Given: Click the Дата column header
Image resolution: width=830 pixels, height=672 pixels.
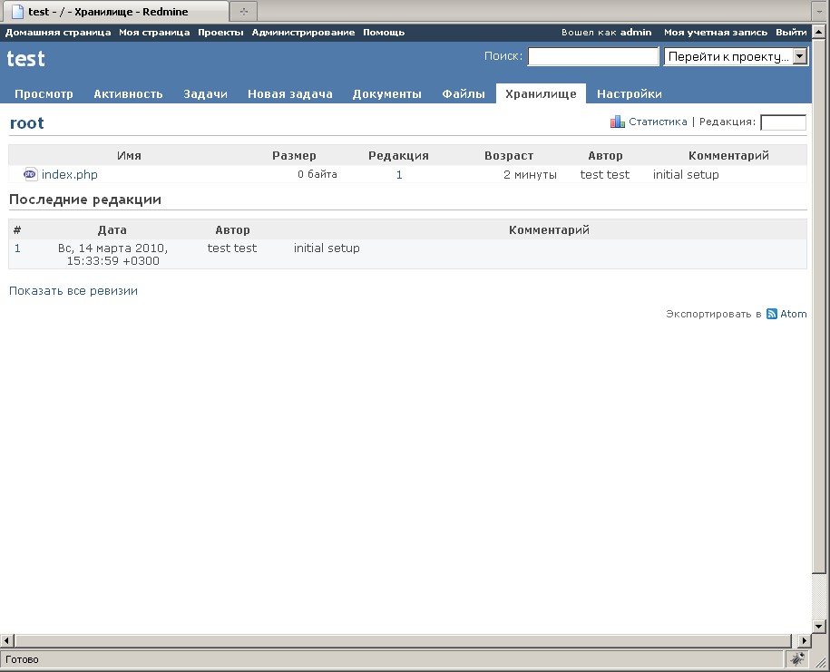Looking at the screenshot, I should (x=112, y=230).
